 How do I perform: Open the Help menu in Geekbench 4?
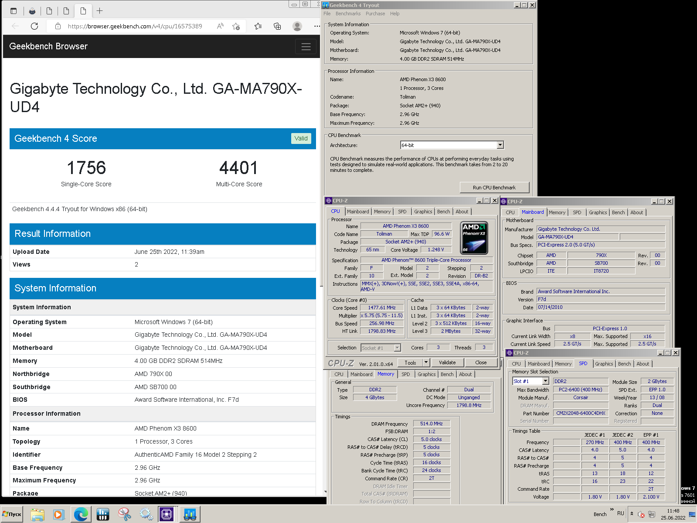coord(394,14)
